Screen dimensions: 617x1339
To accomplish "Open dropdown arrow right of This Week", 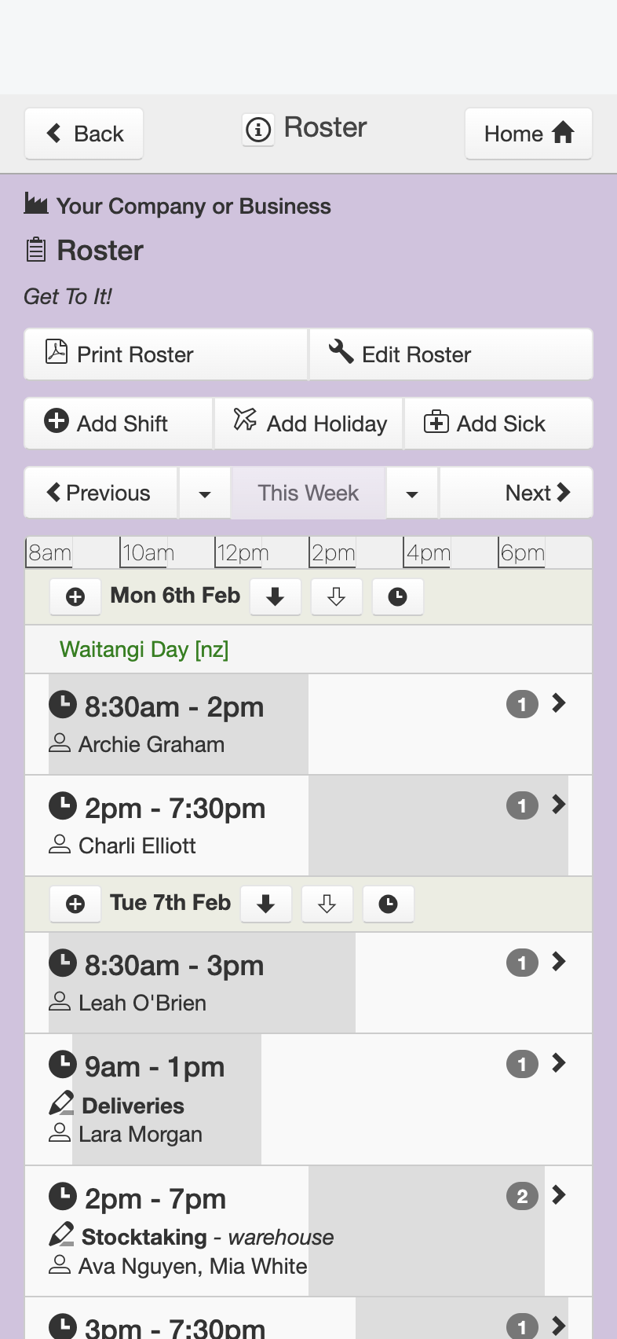I will pyautogui.click(x=412, y=493).
